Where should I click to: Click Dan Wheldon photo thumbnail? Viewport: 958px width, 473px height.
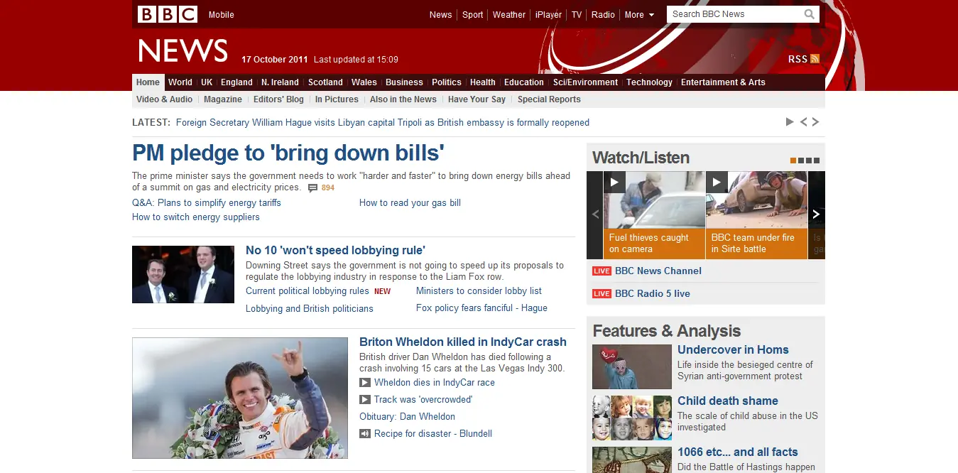[240, 398]
